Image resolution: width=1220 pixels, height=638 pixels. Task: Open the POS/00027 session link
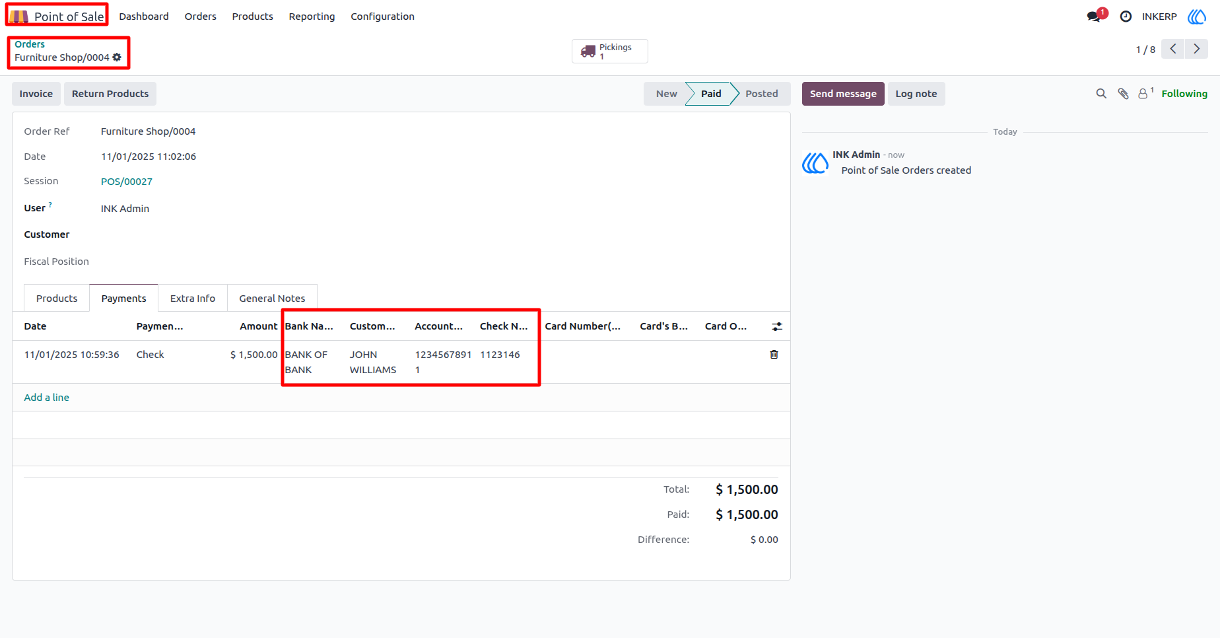(x=127, y=182)
